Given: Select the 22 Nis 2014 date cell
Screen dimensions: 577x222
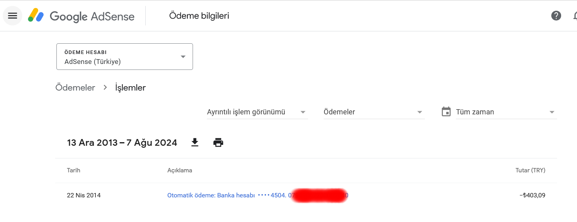Looking at the screenshot, I should pyautogui.click(x=84, y=195).
